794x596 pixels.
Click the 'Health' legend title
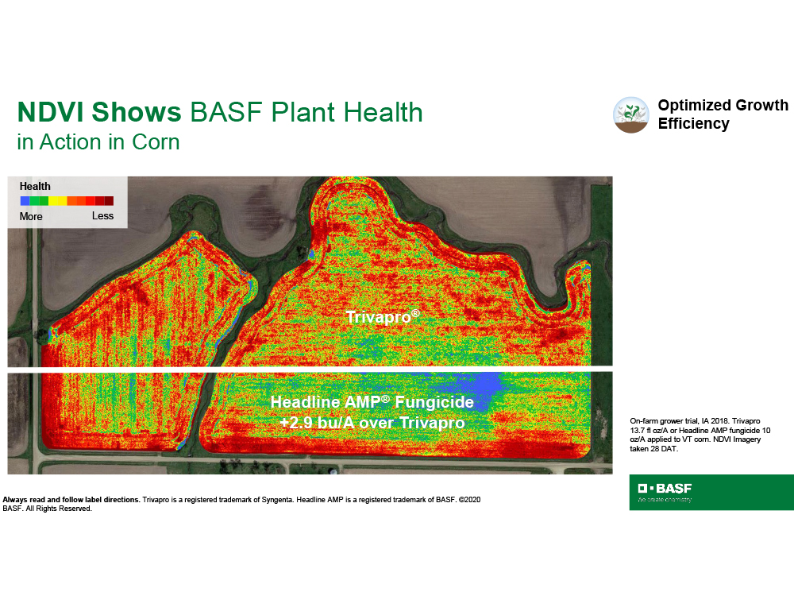point(35,186)
